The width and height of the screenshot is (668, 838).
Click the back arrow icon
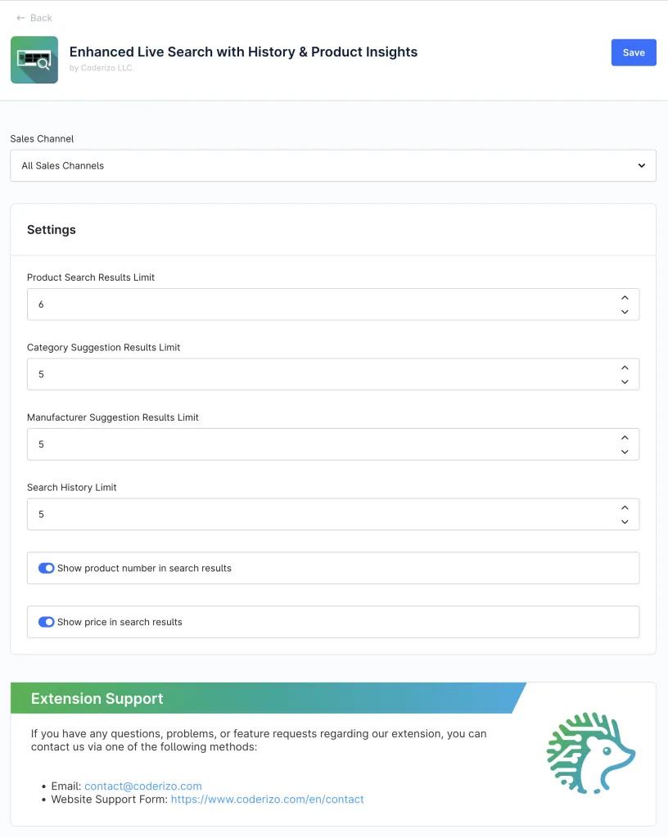point(20,18)
